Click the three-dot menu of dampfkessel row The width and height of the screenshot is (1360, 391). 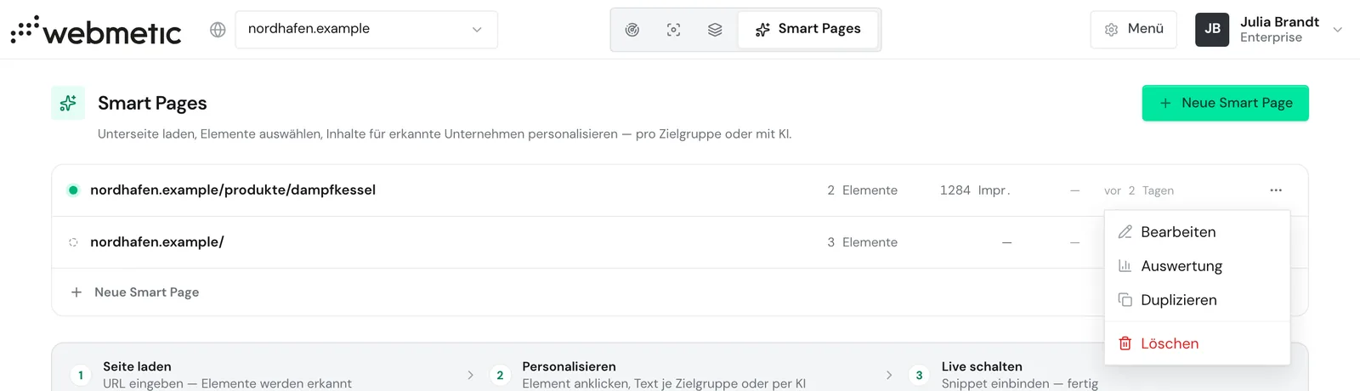1276,190
